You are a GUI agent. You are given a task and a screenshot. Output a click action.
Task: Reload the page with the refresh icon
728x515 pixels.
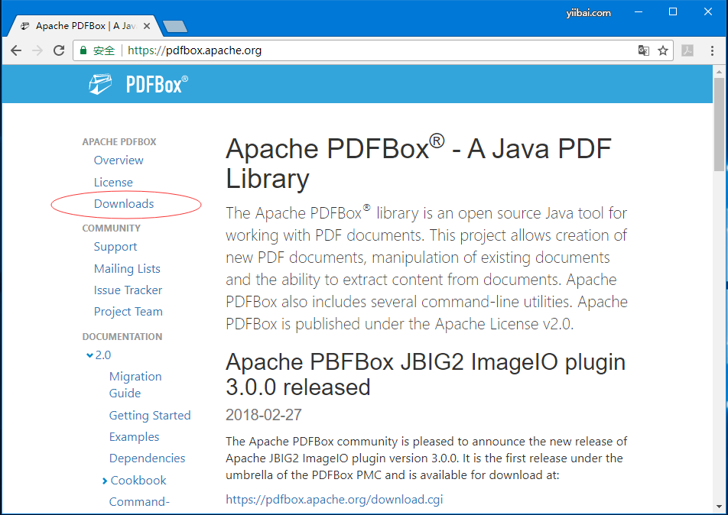pyautogui.click(x=59, y=50)
